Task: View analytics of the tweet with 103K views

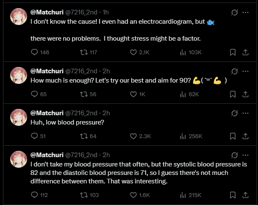Action: (x=183, y=53)
